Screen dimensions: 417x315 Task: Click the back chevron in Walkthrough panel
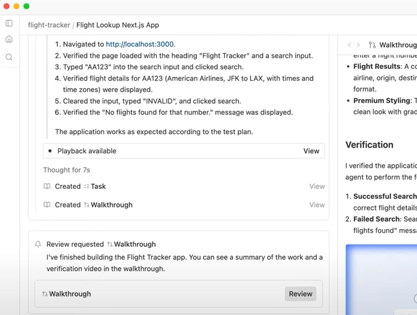pos(349,45)
